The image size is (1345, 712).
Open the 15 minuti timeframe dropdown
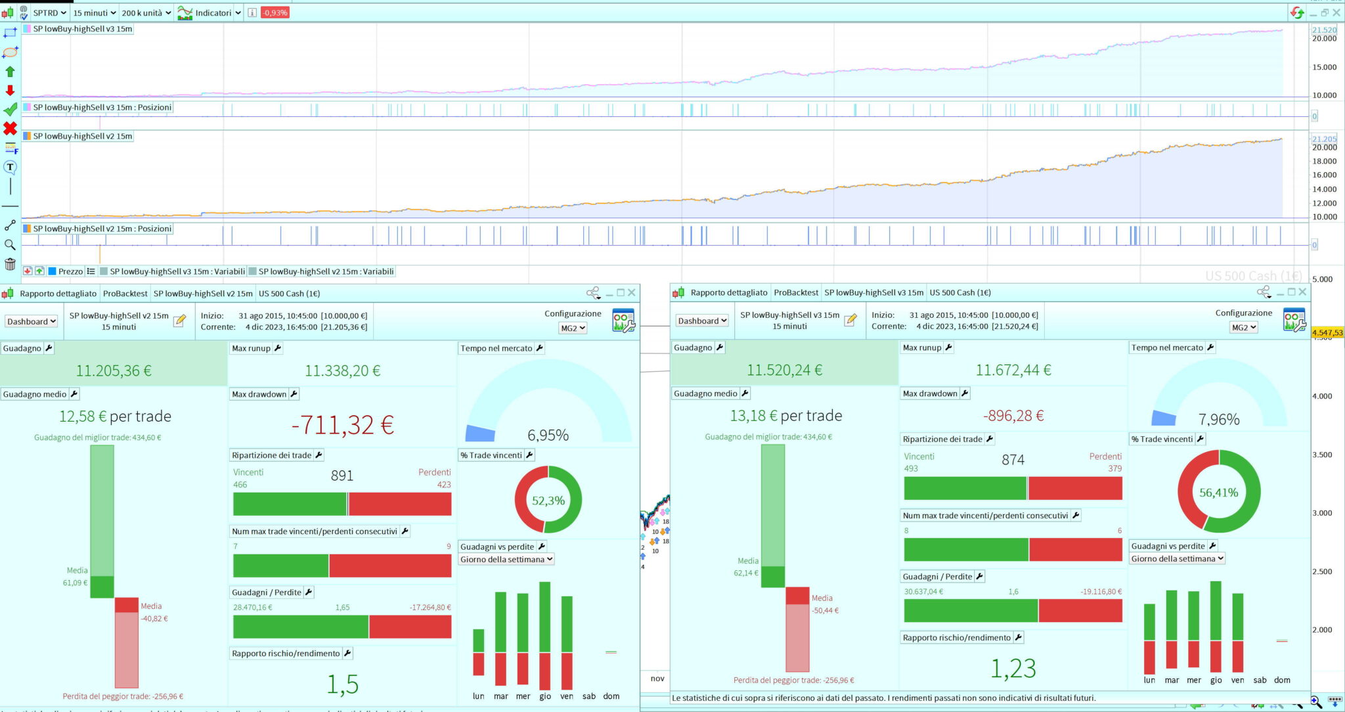click(94, 12)
